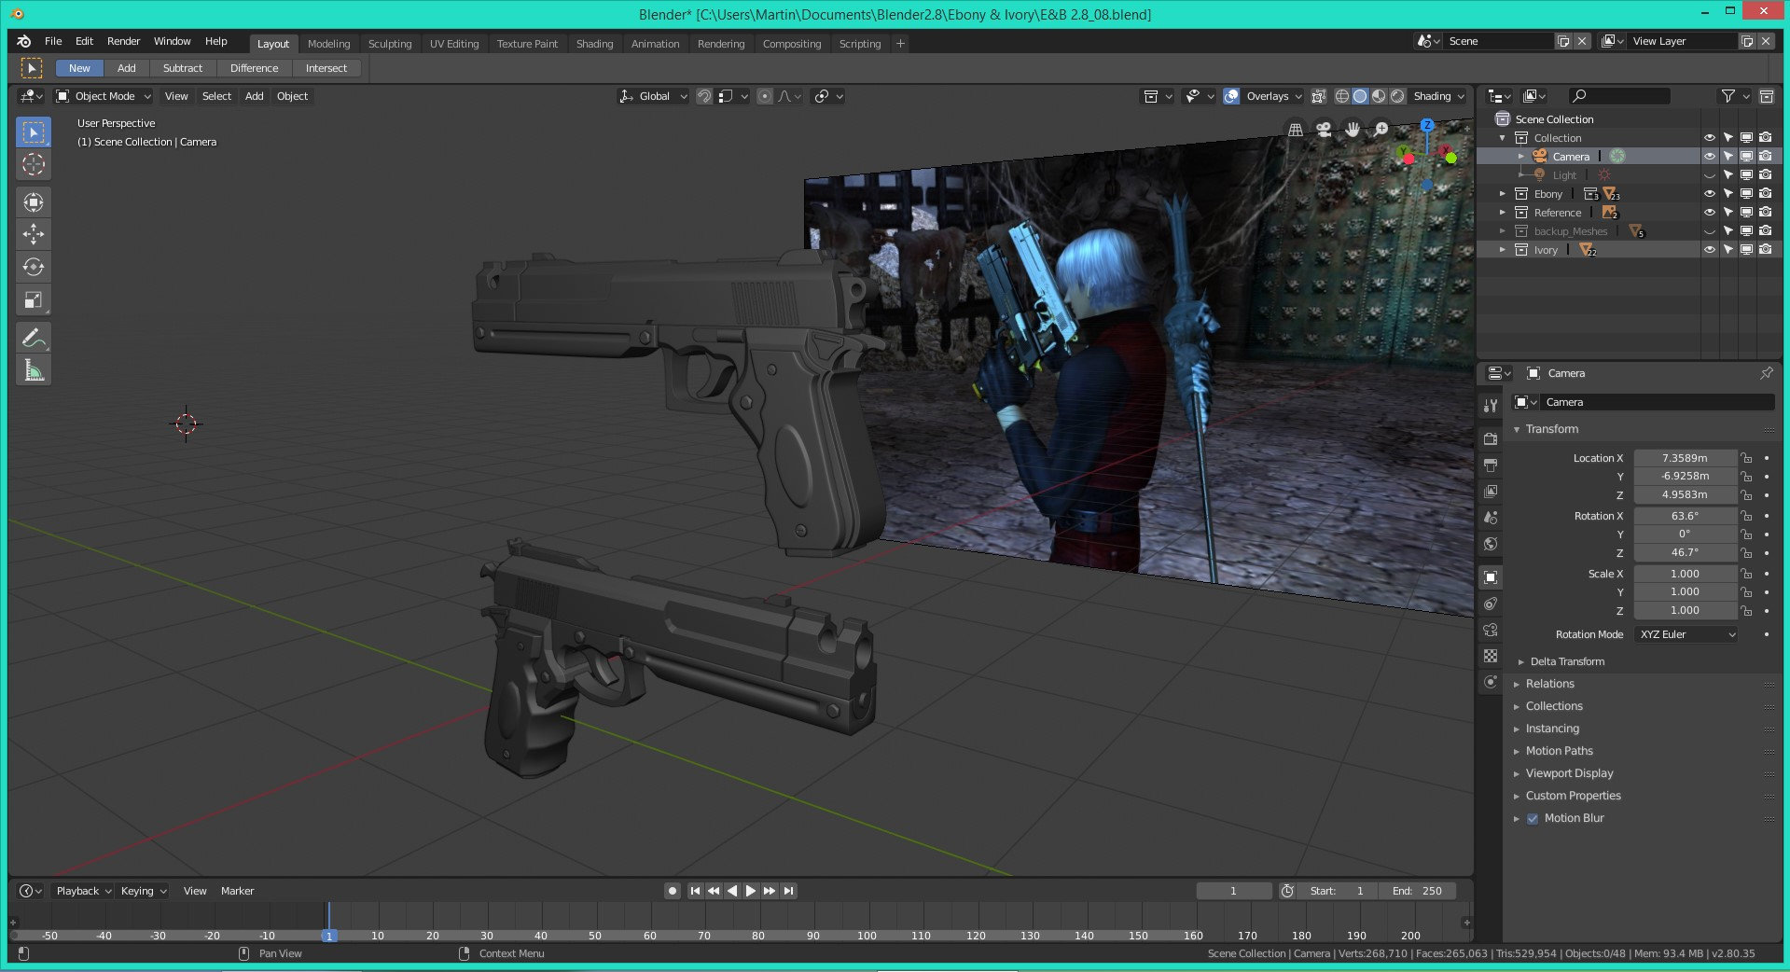Open the Tool properties tab
The width and height of the screenshot is (1790, 972).
pyautogui.click(x=1491, y=405)
